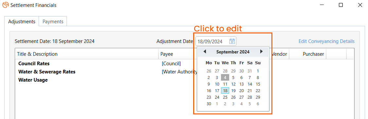This screenshot has width=368, height=119.
Task: Close the Settlement Financials window
Action: (360, 5)
